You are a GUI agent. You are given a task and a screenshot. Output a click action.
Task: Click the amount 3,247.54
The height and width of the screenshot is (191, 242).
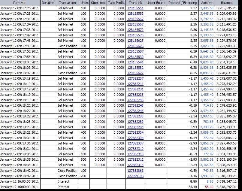207,19
